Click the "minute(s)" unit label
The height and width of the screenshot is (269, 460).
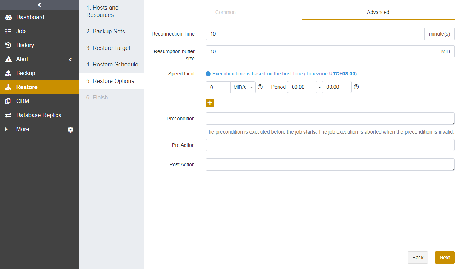point(440,34)
